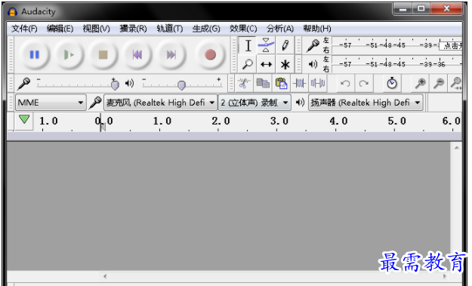Viewport: 472px width, 286px height.
Task: Close the Audacity window
Action: tap(446, 9)
